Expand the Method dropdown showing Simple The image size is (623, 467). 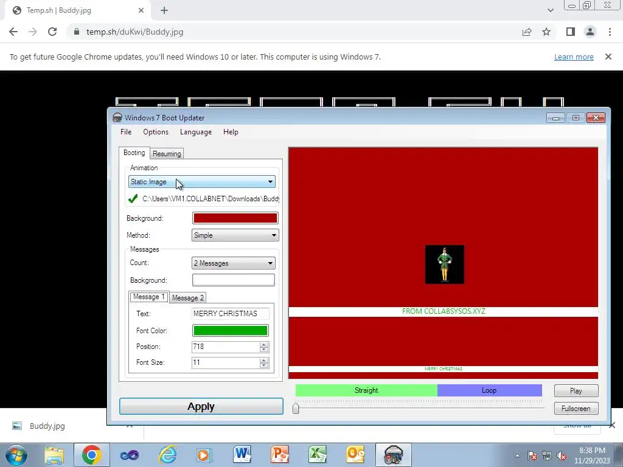[235, 235]
